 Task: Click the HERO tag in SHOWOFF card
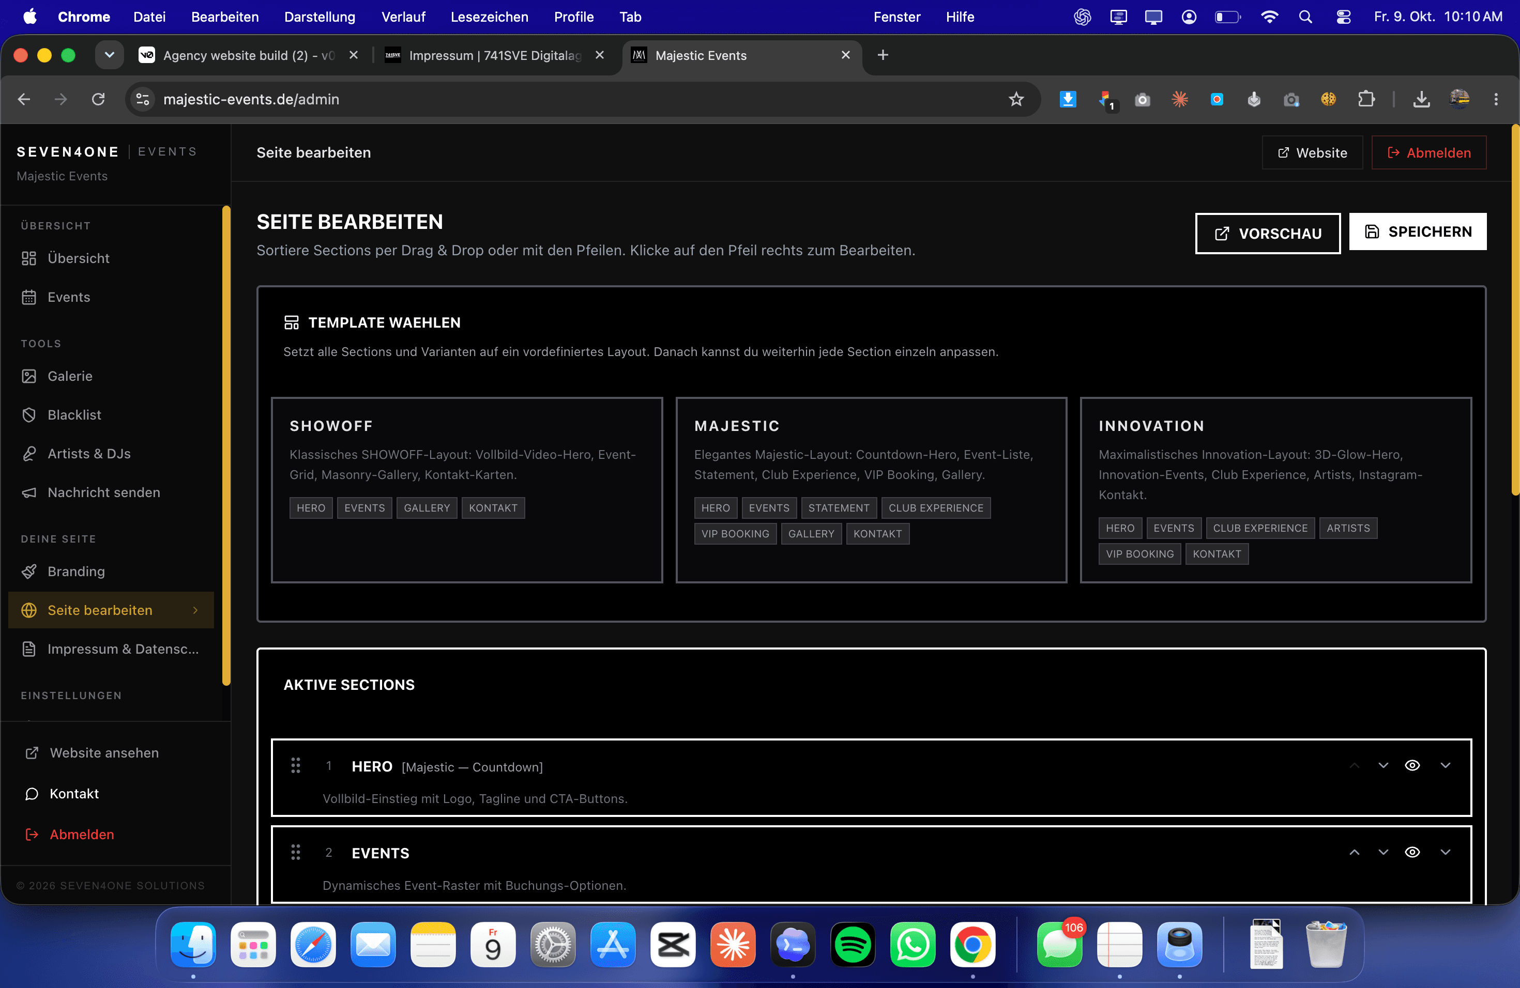311,508
